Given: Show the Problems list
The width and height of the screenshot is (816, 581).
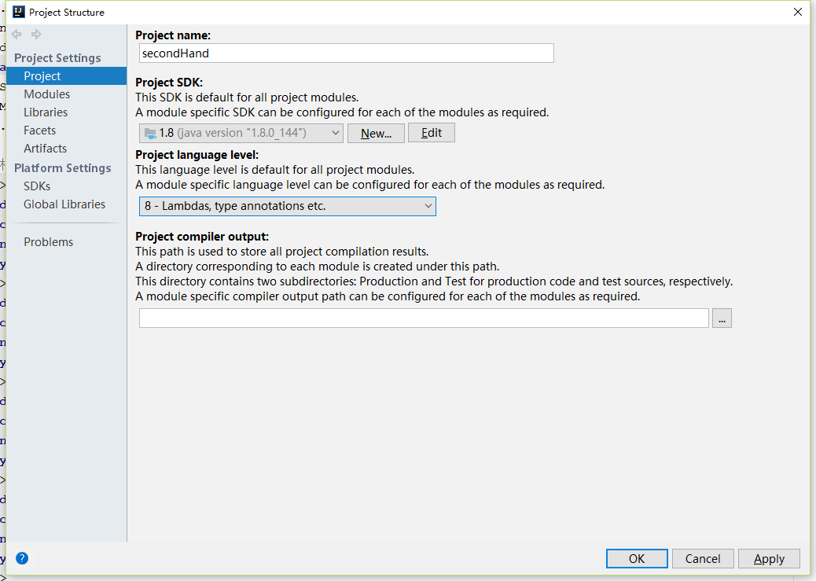Looking at the screenshot, I should pos(48,242).
